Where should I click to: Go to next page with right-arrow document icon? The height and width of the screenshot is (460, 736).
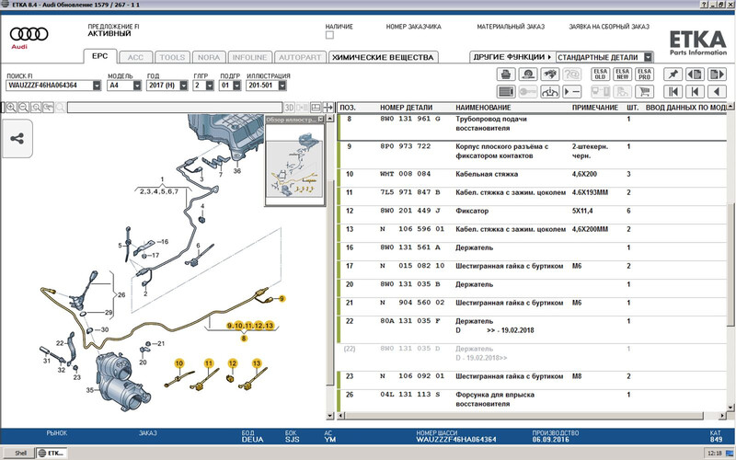point(717,75)
